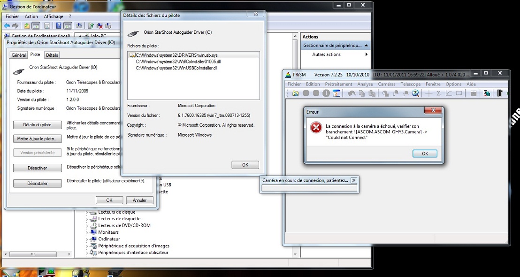Image resolution: width=520 pixels, height=277 pixels.
Task: Click the back arrow in Gestion de l'ordinateur toolbar
Action: pos(7,26)
